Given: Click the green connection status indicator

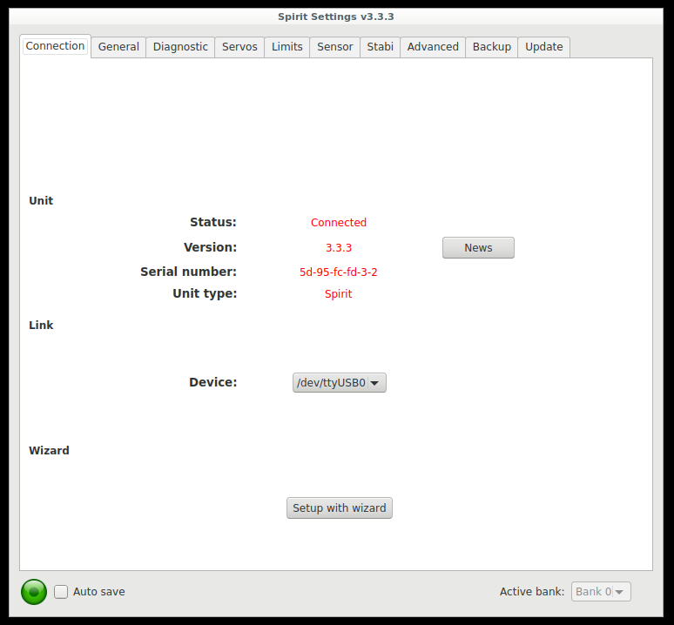Looking at the screenshot, I should (34, 592).
